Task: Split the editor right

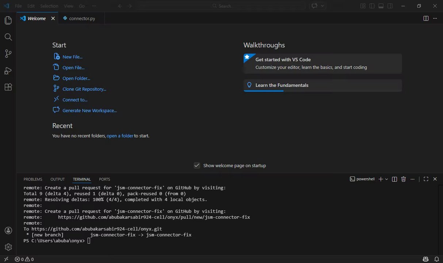Action: [x=426, y=18]
